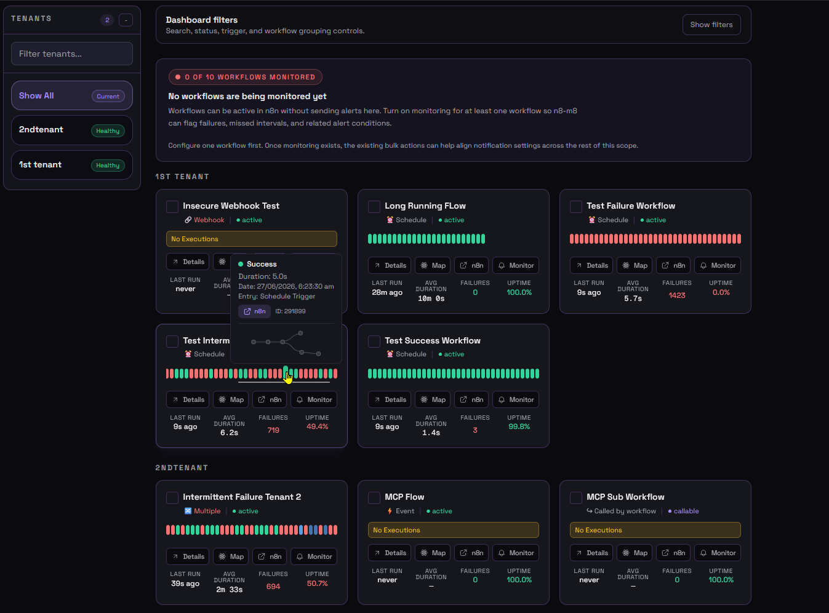Open Details for Test Success Workflow
The height and width of the screenshot is (613, 829).
coord(390,399)
